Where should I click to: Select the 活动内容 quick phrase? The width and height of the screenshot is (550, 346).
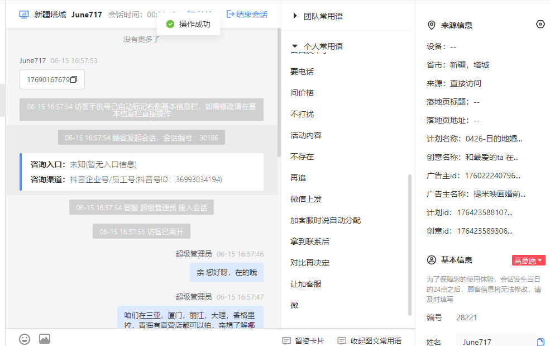(306, 135)
